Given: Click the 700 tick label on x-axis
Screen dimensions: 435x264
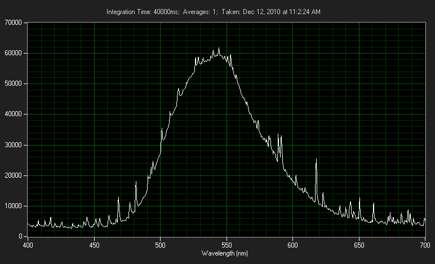Looking at the screenshot, I should coord(425,245).
